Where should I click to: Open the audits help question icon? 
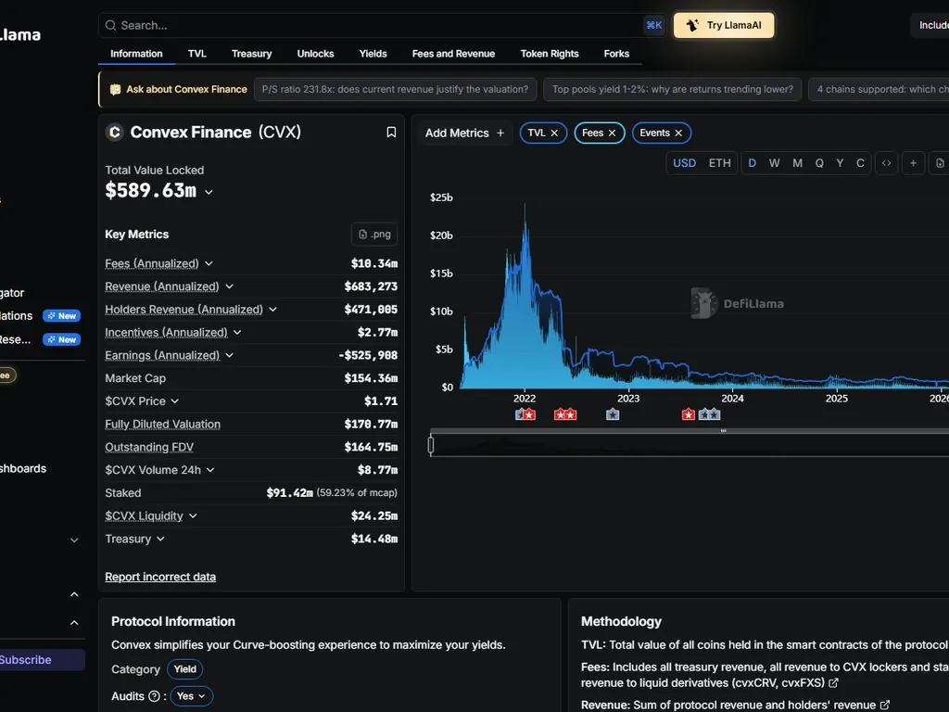[154, 696]
